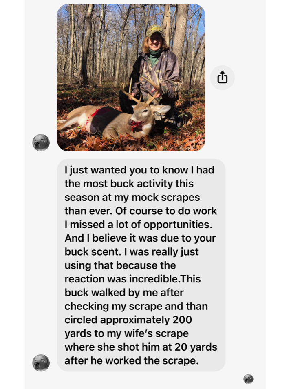
Task: Tap "circled approximately 200" text line
Action: point(128,320)
